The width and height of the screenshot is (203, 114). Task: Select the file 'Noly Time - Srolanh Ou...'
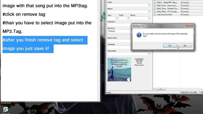pyautogui.click(x=167, y=9)
